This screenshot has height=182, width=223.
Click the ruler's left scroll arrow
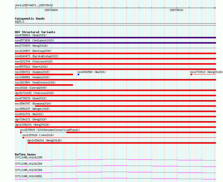point(16,8)
